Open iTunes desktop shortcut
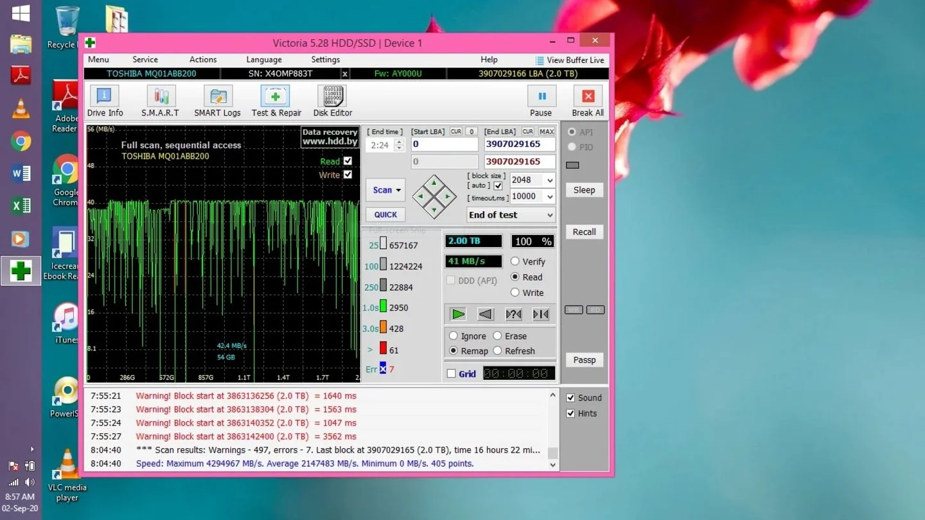Image resolution: width=925 pixels, height=520 pixels. point(66,323)
